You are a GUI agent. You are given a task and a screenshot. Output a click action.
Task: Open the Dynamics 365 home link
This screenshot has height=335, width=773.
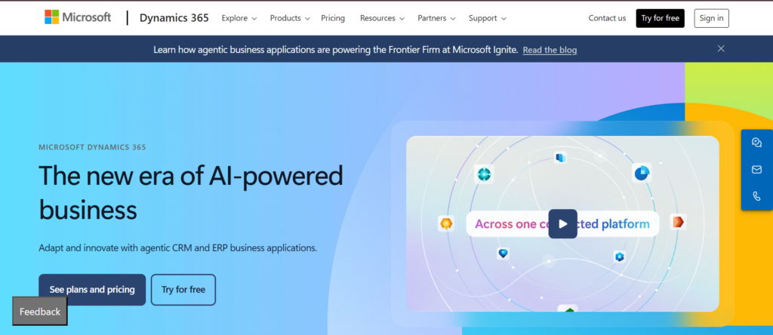click(175, 18)
